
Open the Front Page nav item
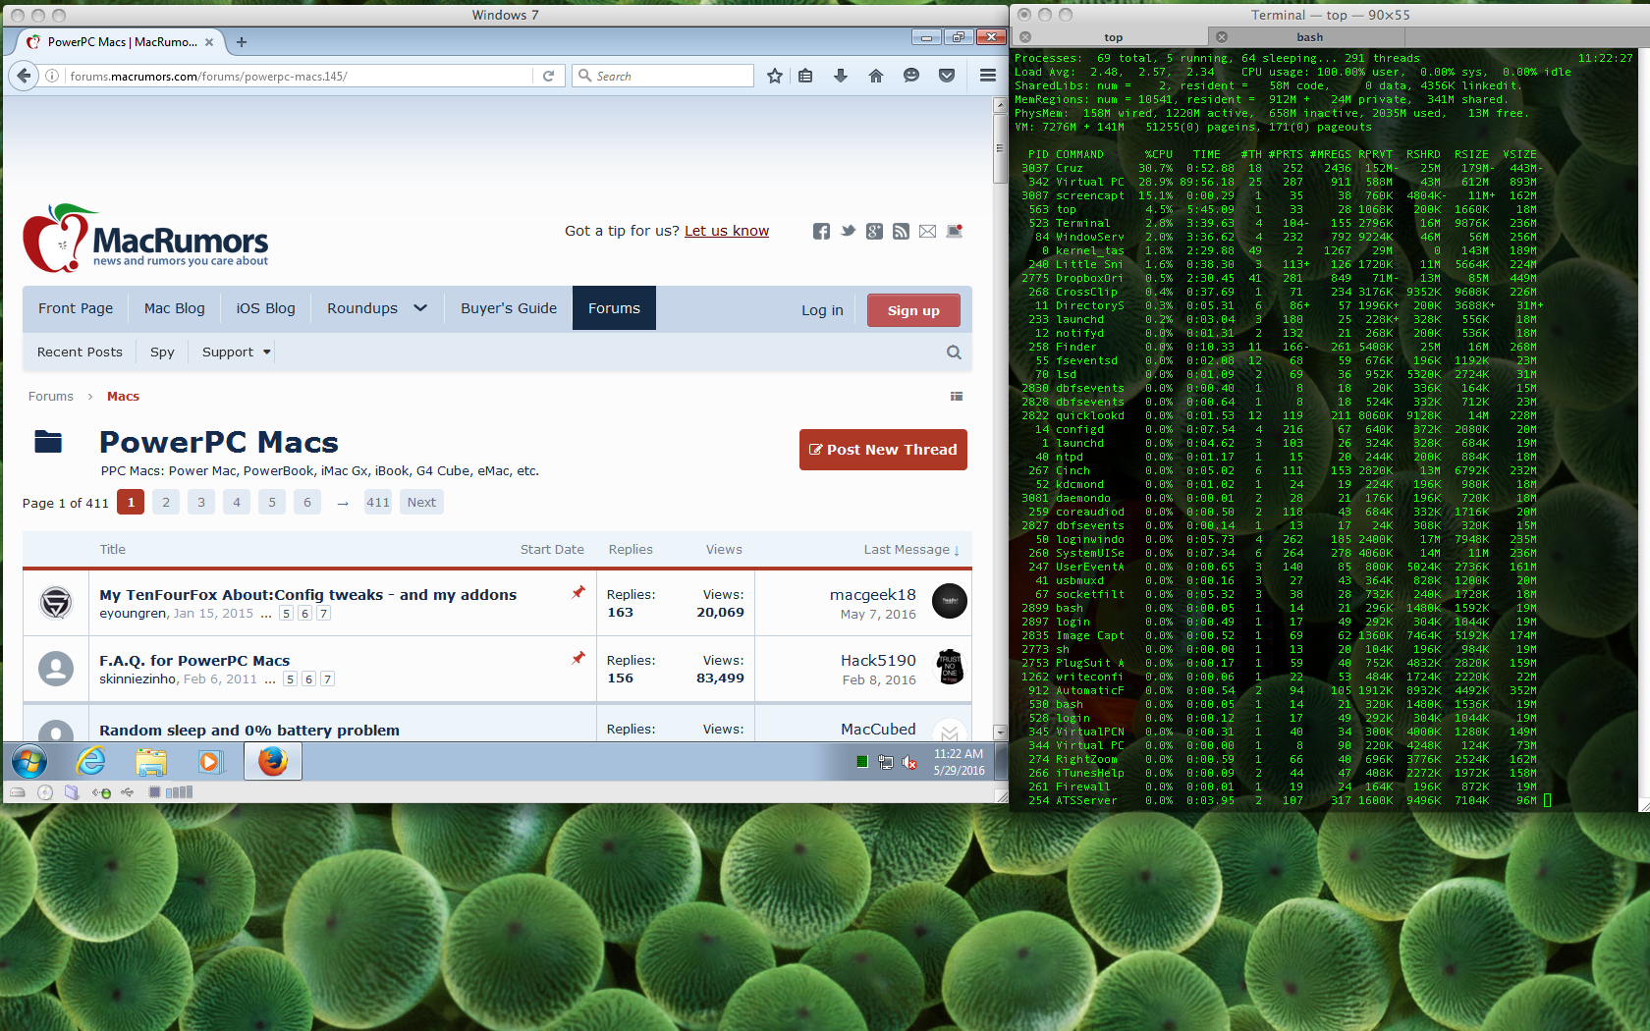click(76, 308)
